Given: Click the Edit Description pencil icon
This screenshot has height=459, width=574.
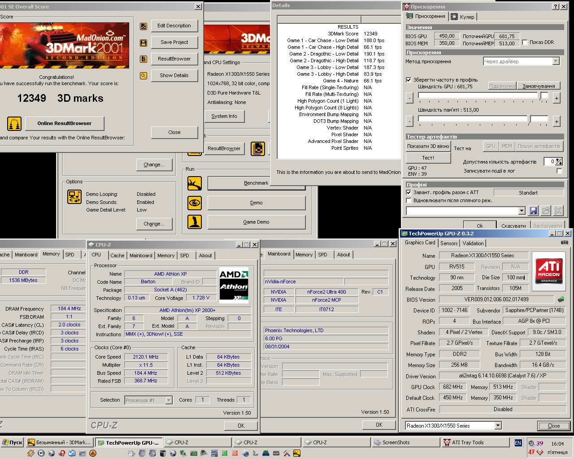Looking at the screenshot, I should pos(143,26).
